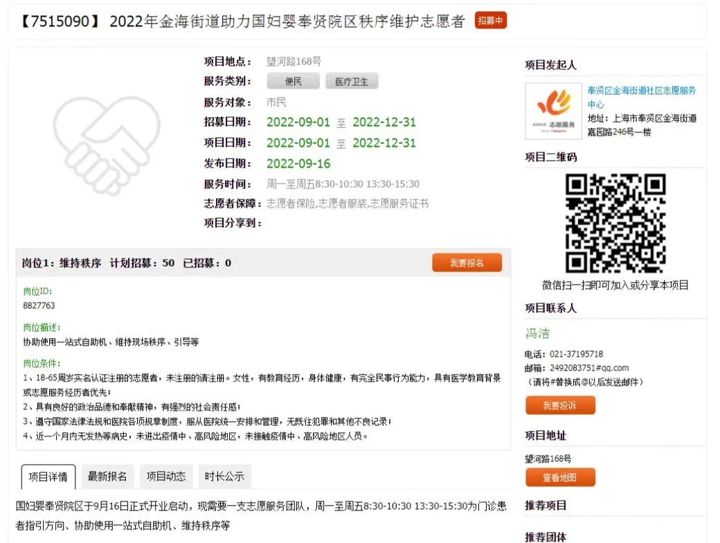Image resolution: width=720 pixels, height=543 pixels.
Task: Click the organizer's volunteer service logo
Action: pos(553,112)
